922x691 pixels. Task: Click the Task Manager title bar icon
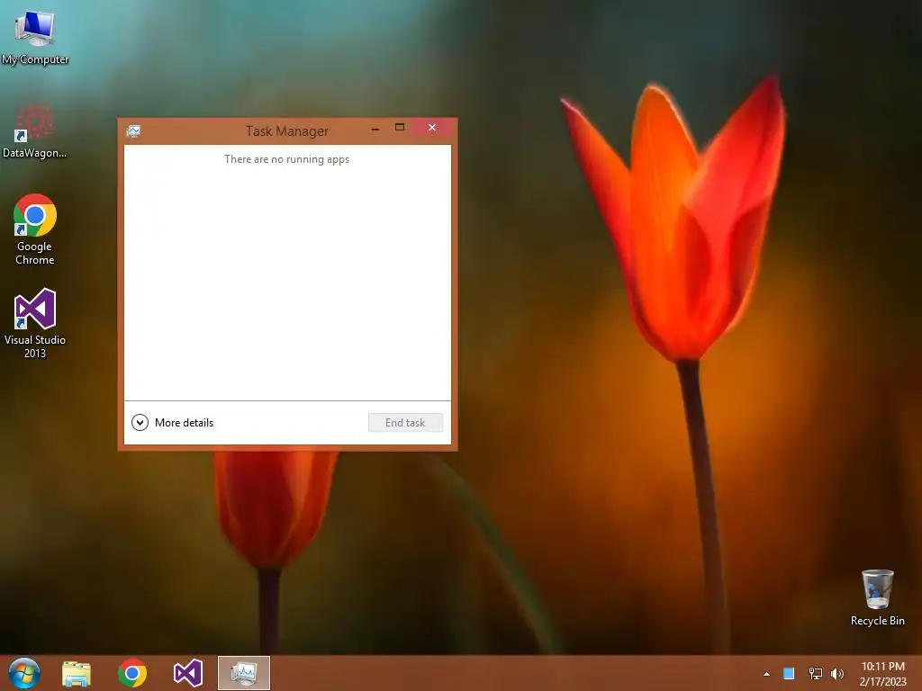tap(133, 131)
